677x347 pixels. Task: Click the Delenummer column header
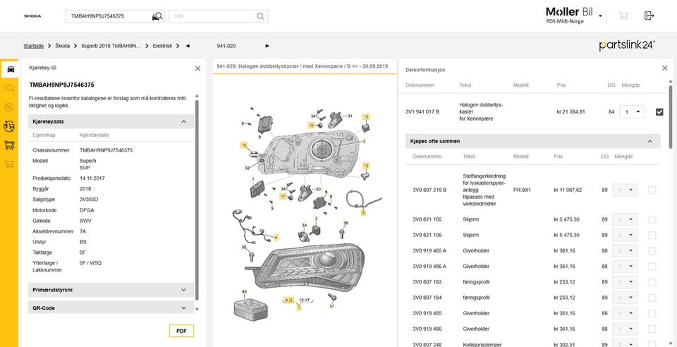point(420,85)
